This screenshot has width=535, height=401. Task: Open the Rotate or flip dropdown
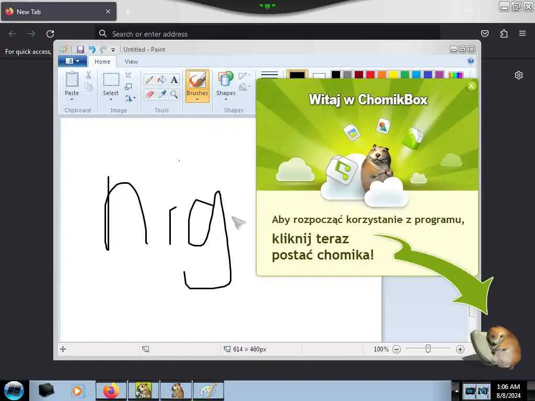(x=130, y=99)
